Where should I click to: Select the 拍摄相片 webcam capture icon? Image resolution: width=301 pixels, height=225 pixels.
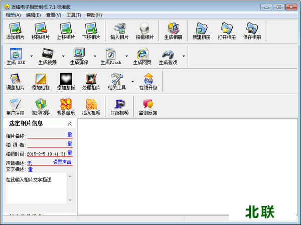pos(145,29)
